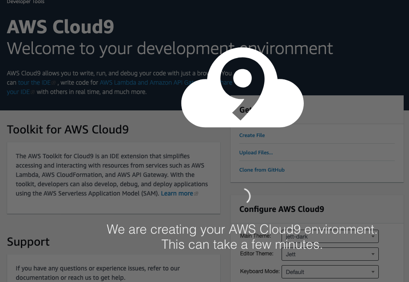Click the Upload Files... link
The image size is (409, 282).
pyautogui.click(x=256, y=153)
